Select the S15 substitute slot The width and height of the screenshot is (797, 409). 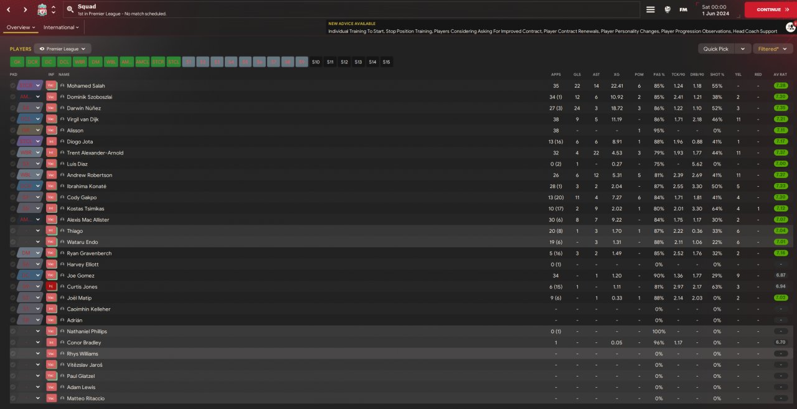pyautogui.click(x=387, y=62)
